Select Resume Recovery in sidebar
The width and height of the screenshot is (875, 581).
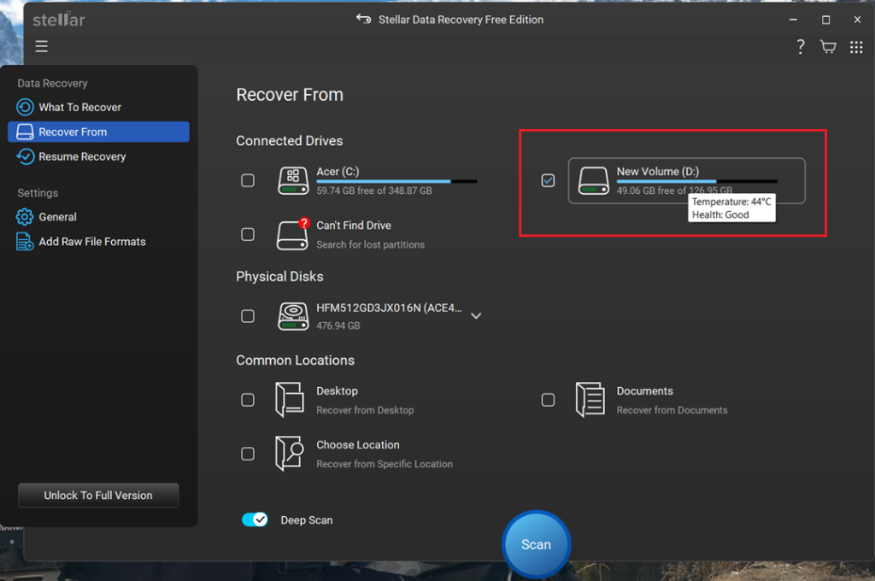98,156
